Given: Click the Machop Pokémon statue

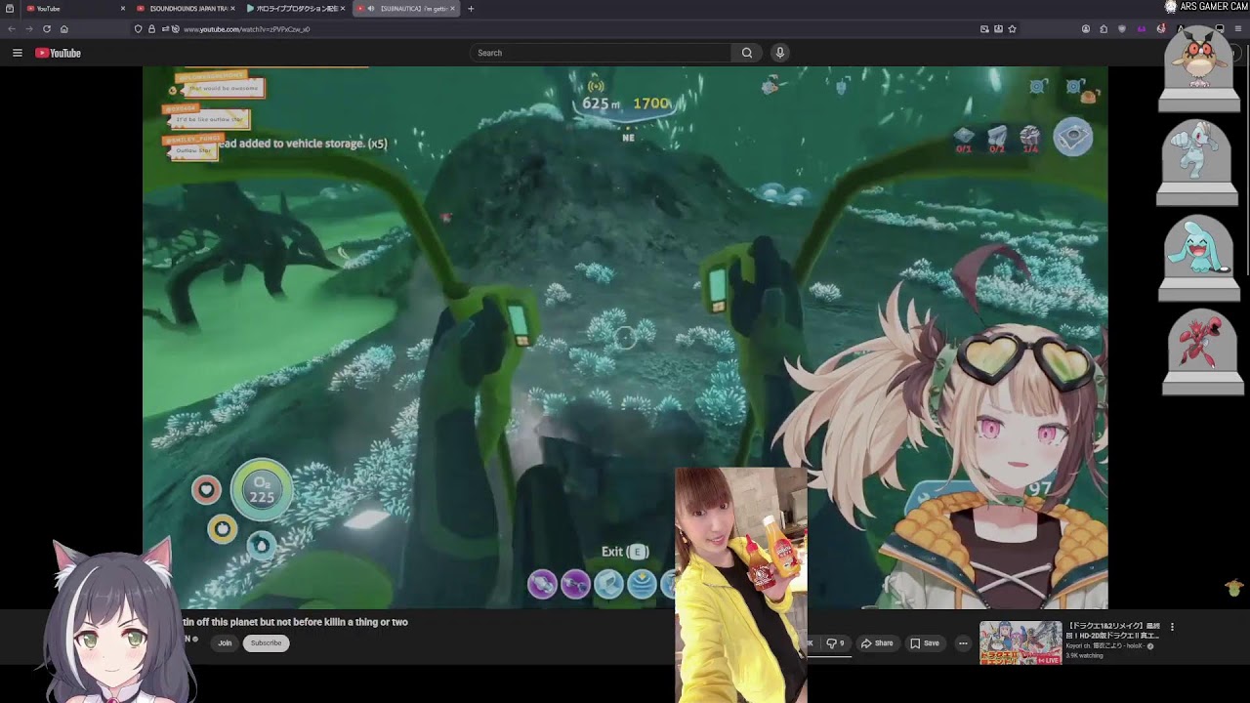Looking at the screenshot, I should 1197,161.
